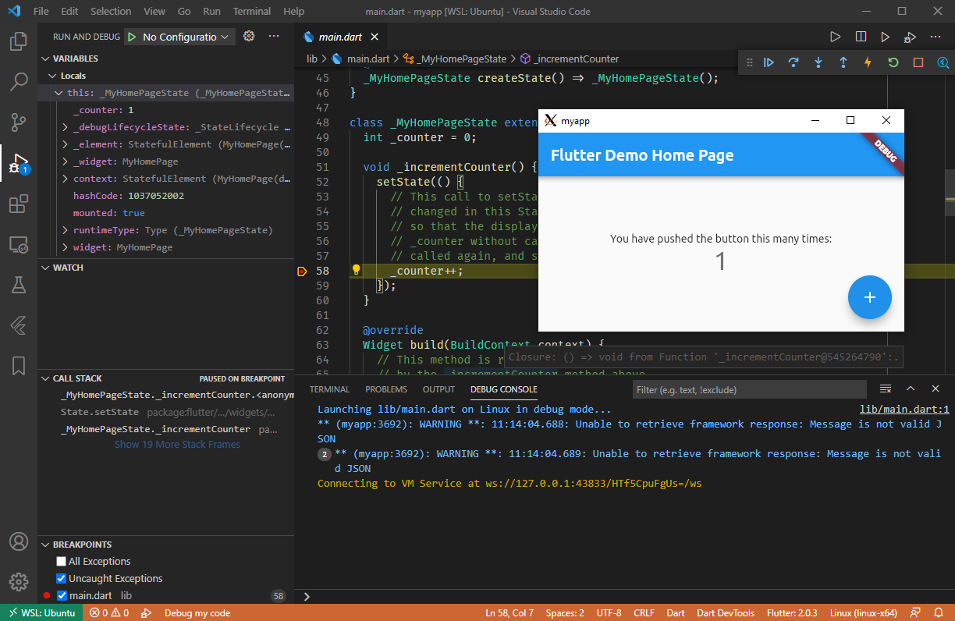This screenshot has width=955, height=621.
Task: Open the Terminal menu
Action: coord(252,12)
